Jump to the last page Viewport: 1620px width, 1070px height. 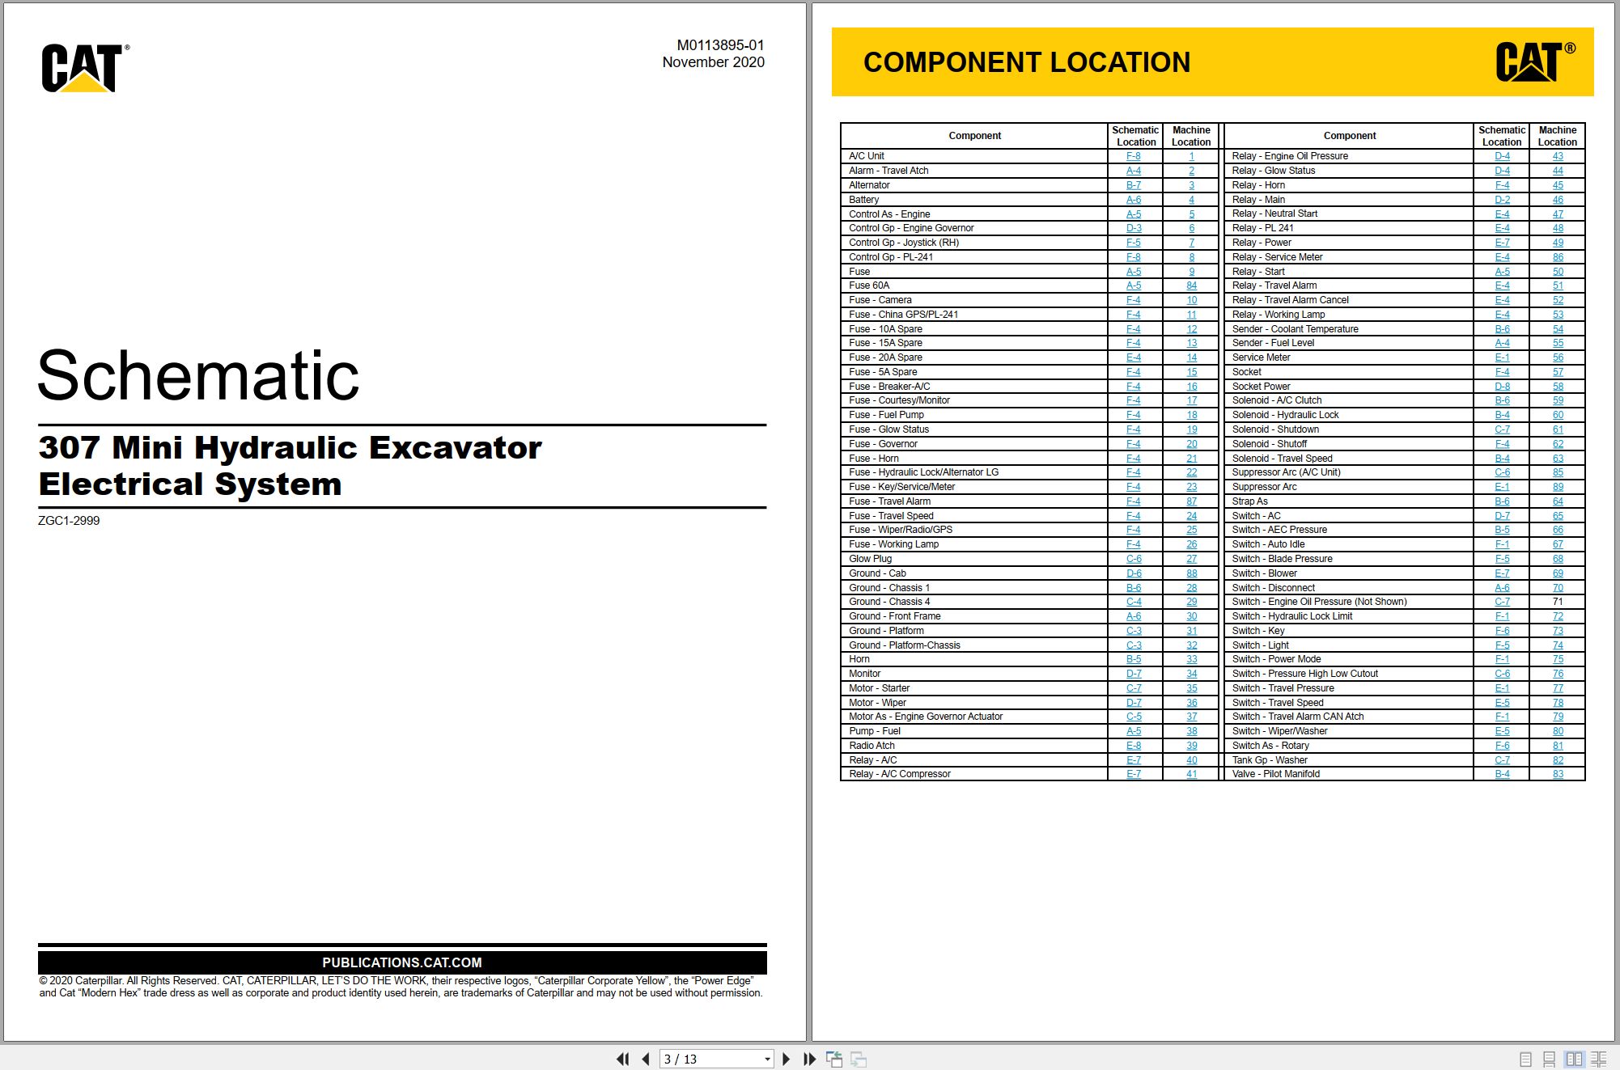click(809, 1059)
